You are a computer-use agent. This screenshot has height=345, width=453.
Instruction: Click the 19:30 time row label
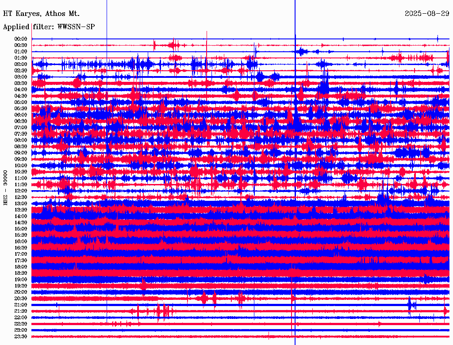point(21,286)
